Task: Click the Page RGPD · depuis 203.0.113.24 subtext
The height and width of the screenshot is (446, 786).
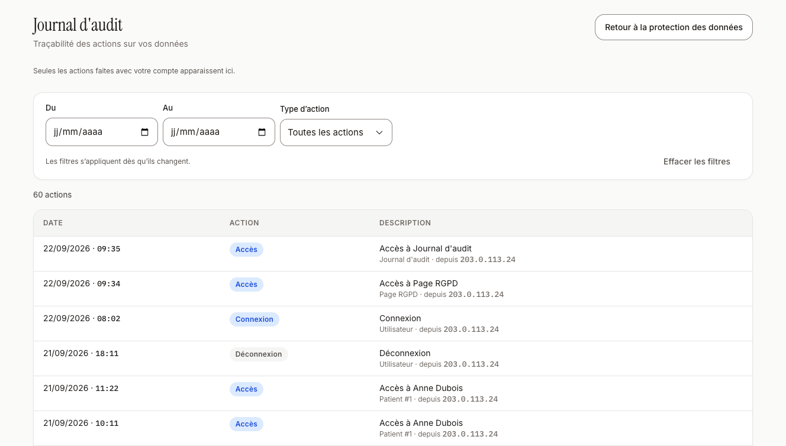Action: tap(442, 295)
